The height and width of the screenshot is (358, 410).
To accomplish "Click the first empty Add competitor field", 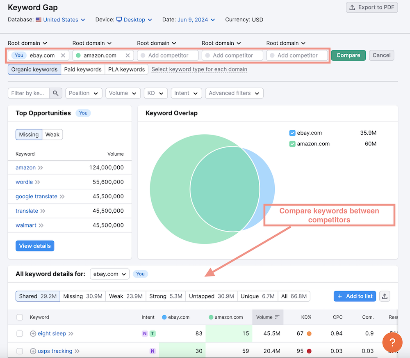I will [168, 55].
